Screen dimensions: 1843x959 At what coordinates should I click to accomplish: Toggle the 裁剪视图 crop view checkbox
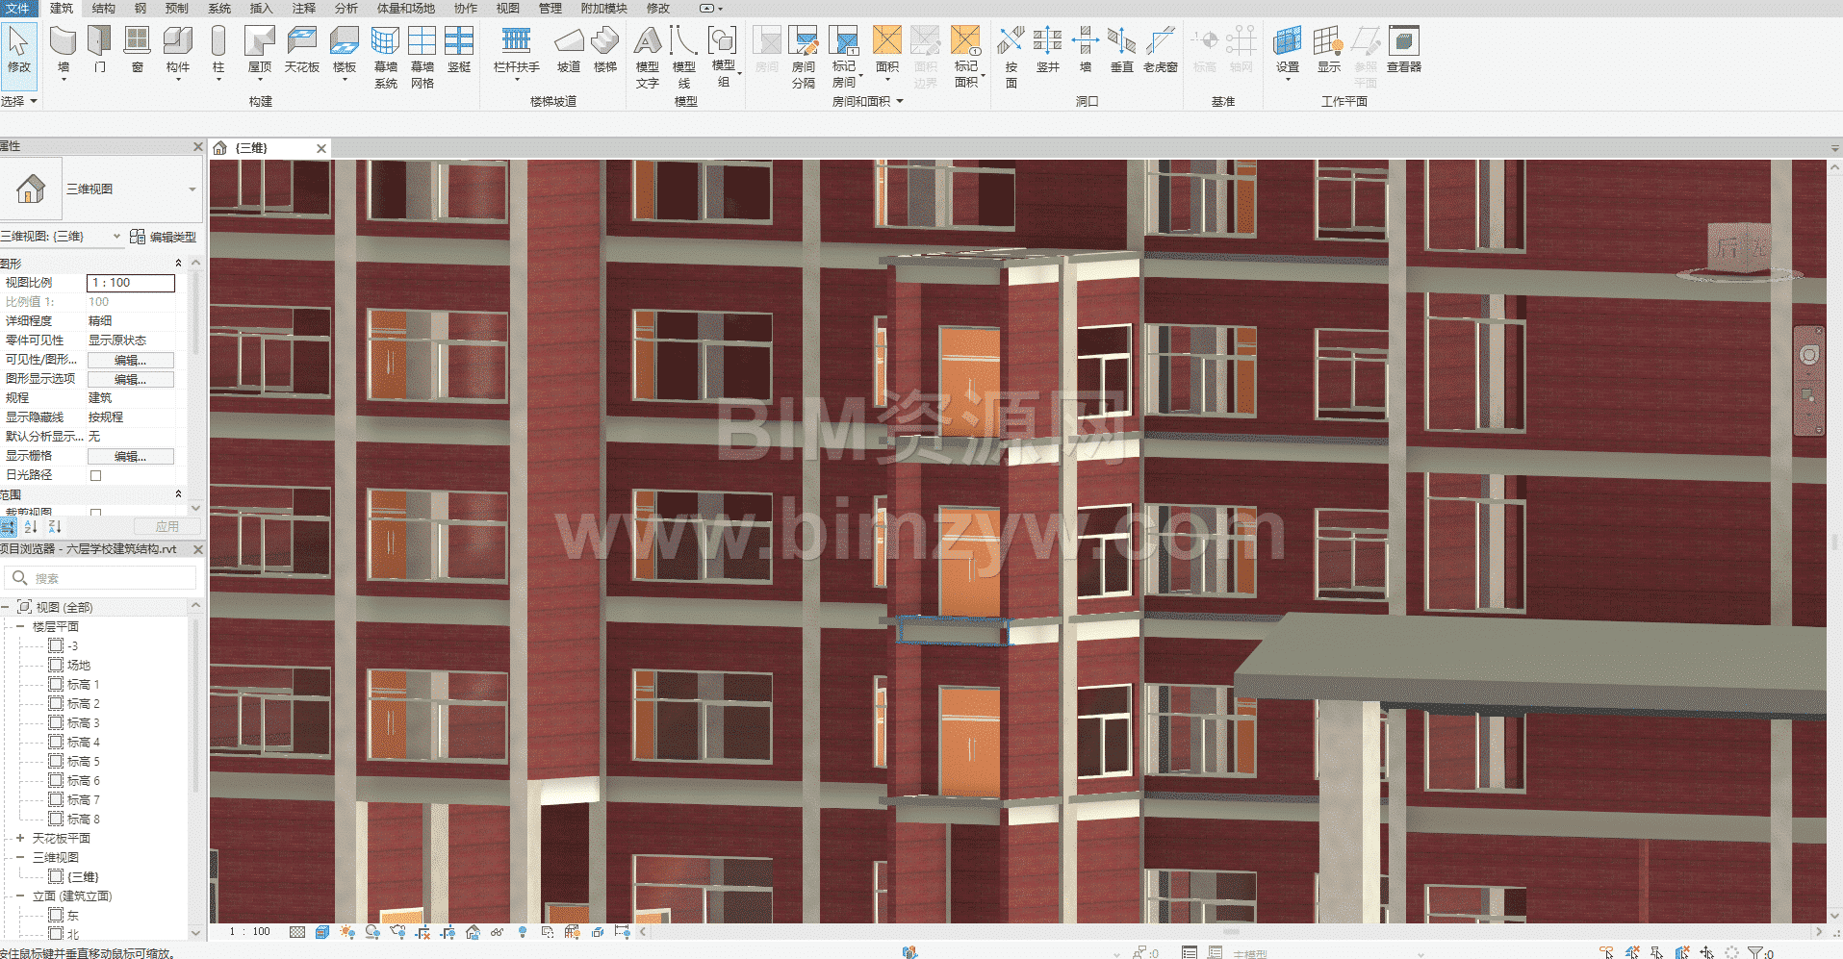click(95, 514)
